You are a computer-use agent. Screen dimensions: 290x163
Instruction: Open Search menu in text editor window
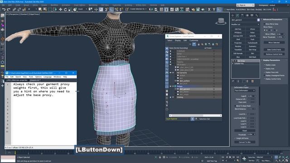tap(18, 77)
